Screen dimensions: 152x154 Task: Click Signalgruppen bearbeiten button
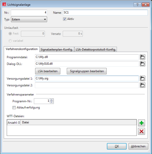87,71
